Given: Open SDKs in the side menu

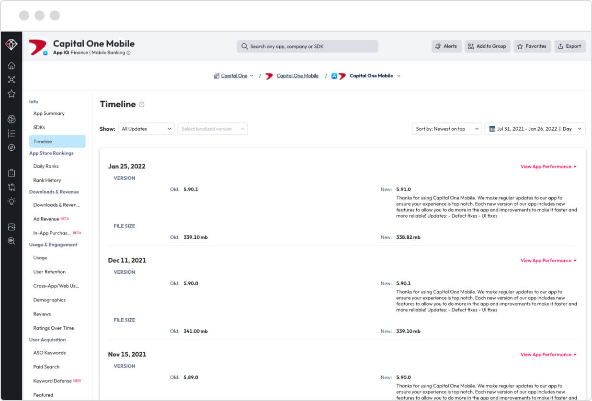Looking at the screenshot, I should (x=39, y=127).
